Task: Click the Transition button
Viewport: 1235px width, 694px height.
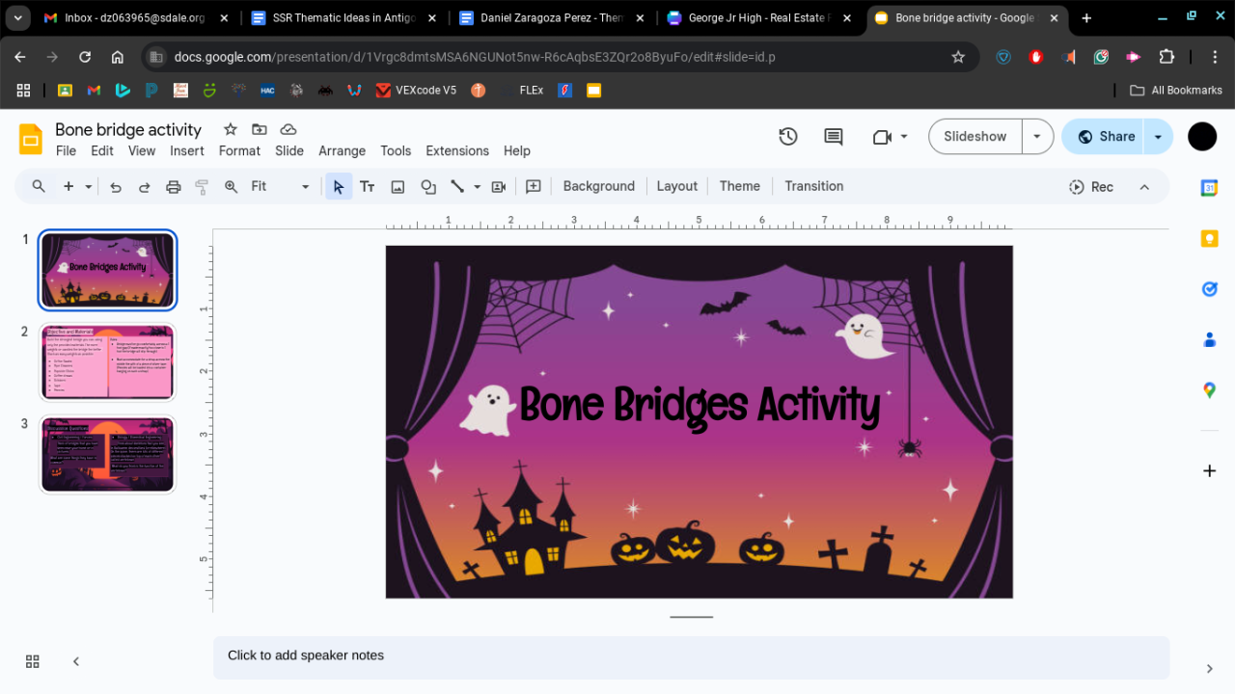Action: [x=813, y=187]
